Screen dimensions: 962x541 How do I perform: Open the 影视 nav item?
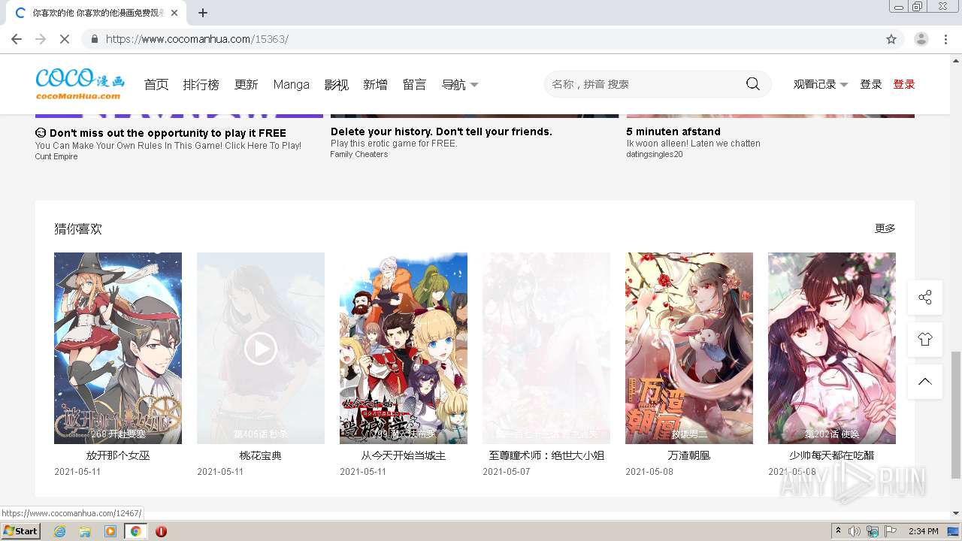tap(337, 85)
